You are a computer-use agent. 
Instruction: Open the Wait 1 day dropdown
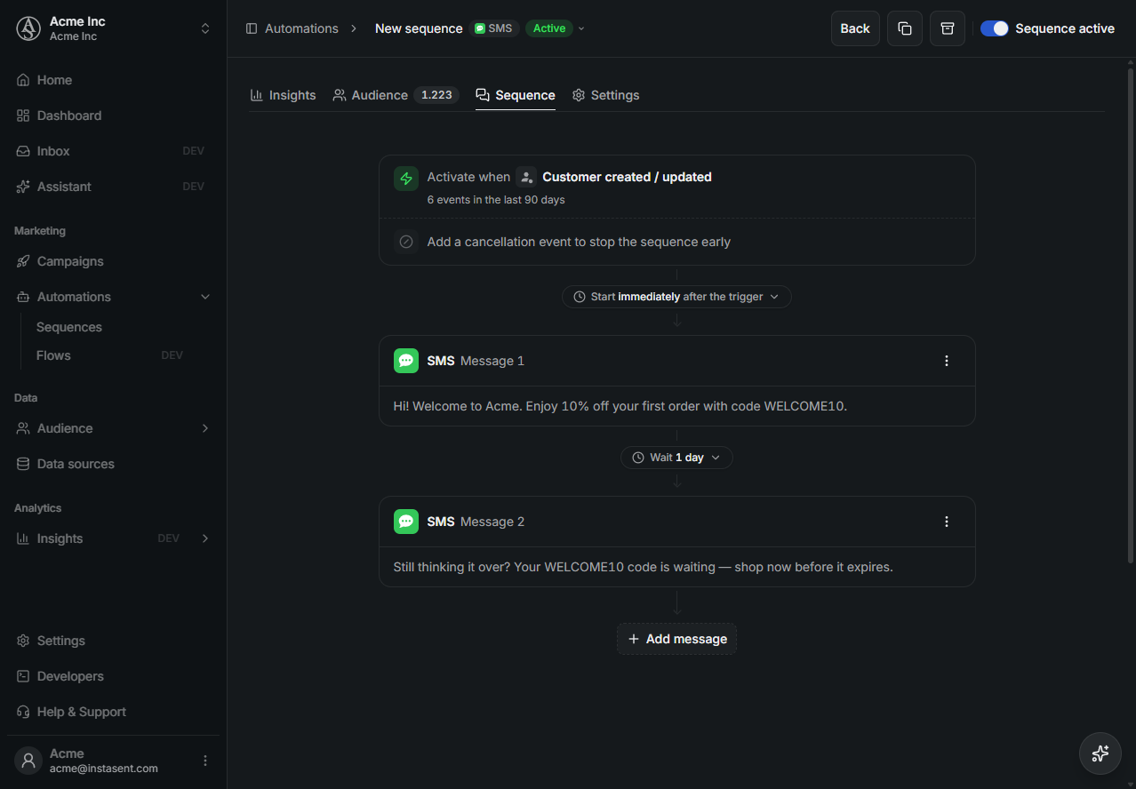pos(676,458)
